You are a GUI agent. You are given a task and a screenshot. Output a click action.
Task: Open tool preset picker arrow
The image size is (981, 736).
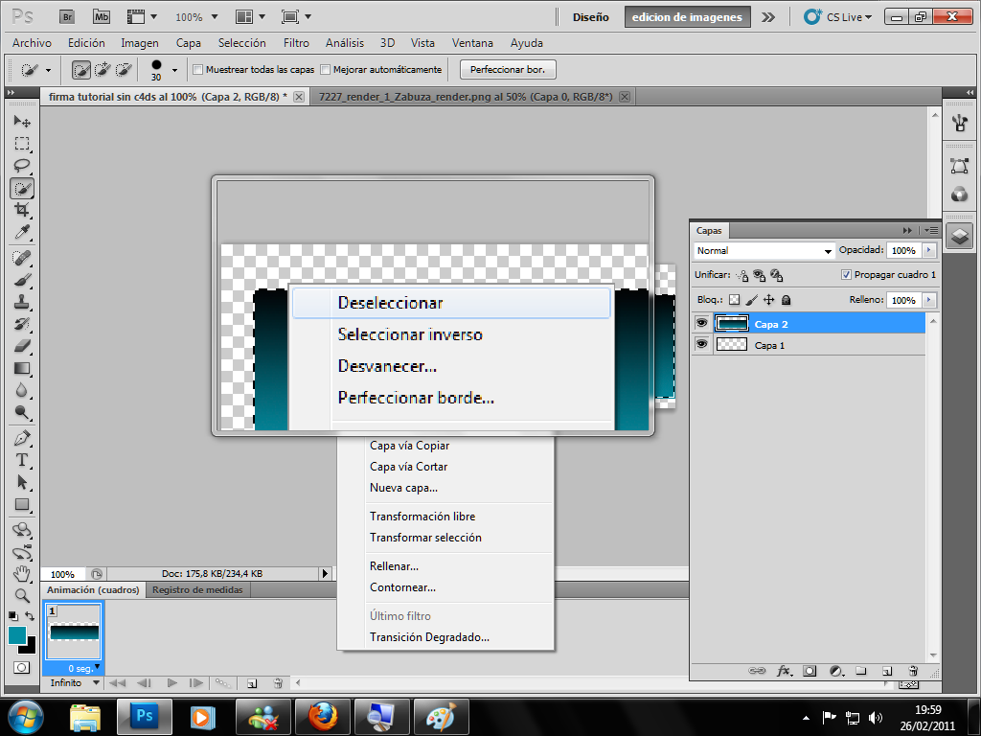48,70
